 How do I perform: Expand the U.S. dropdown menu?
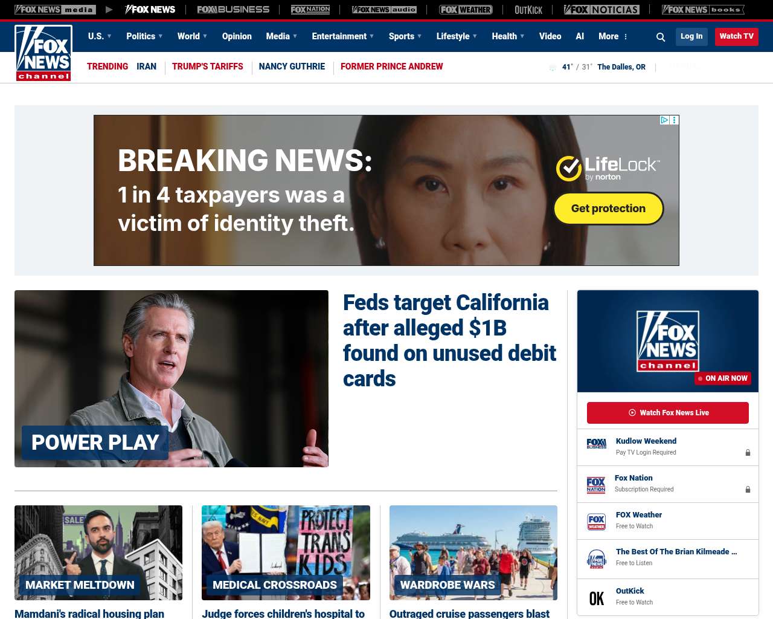[x=100, y=36]
